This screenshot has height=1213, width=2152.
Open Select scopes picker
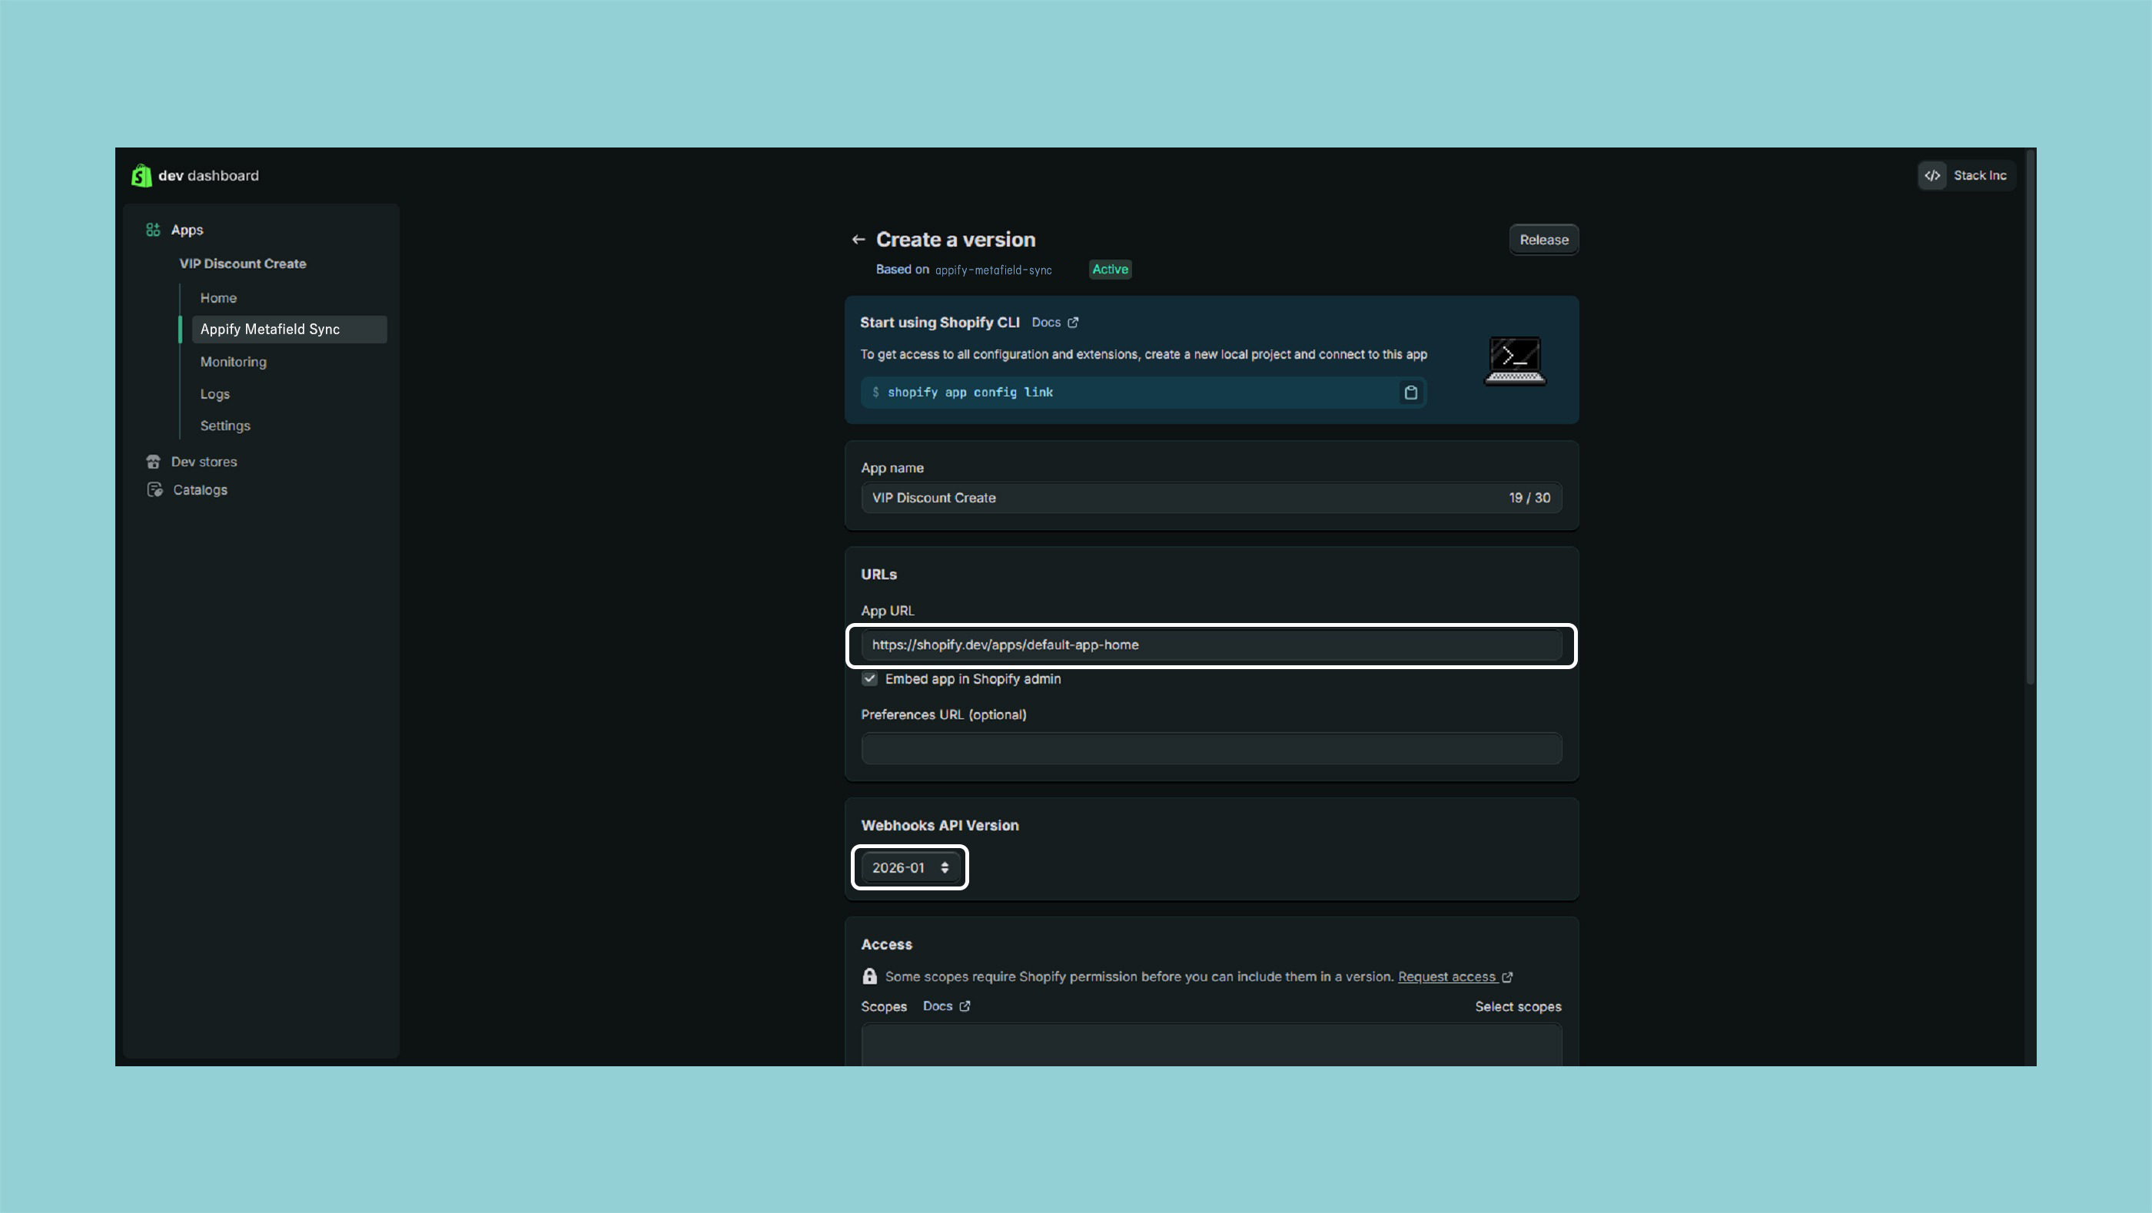[x=1517, y=1006]
